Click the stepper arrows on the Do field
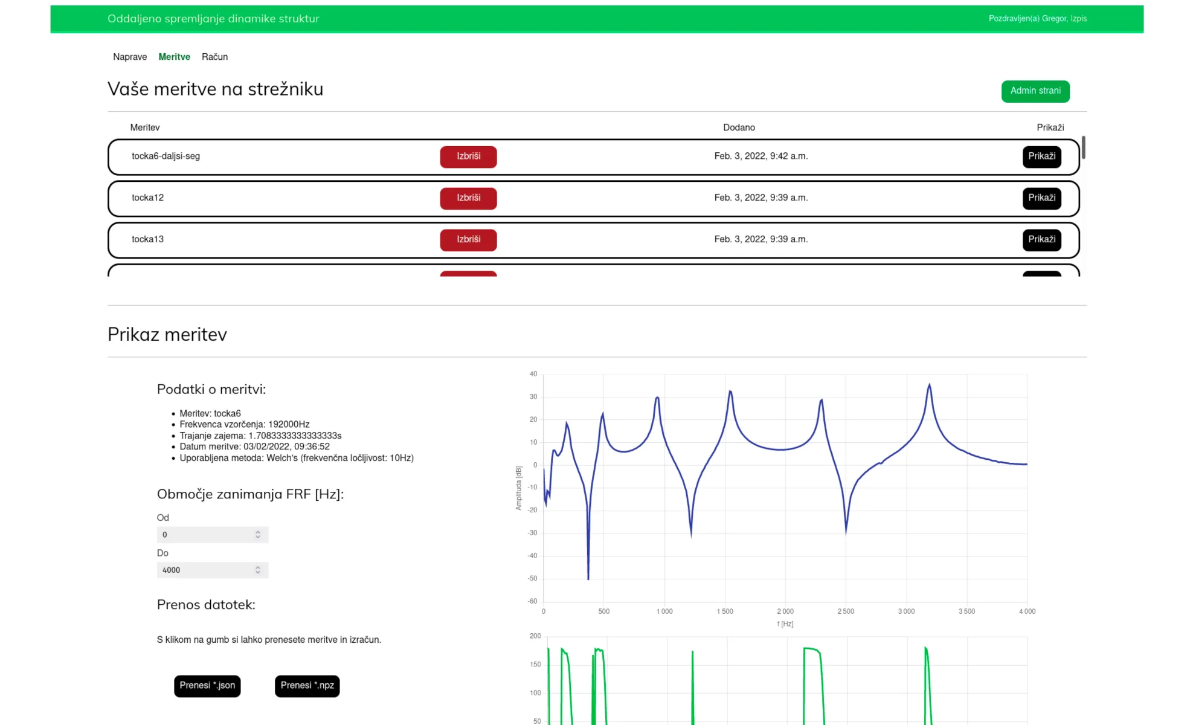The width and height of the screenshot is (1190, 725). [258, 570]
